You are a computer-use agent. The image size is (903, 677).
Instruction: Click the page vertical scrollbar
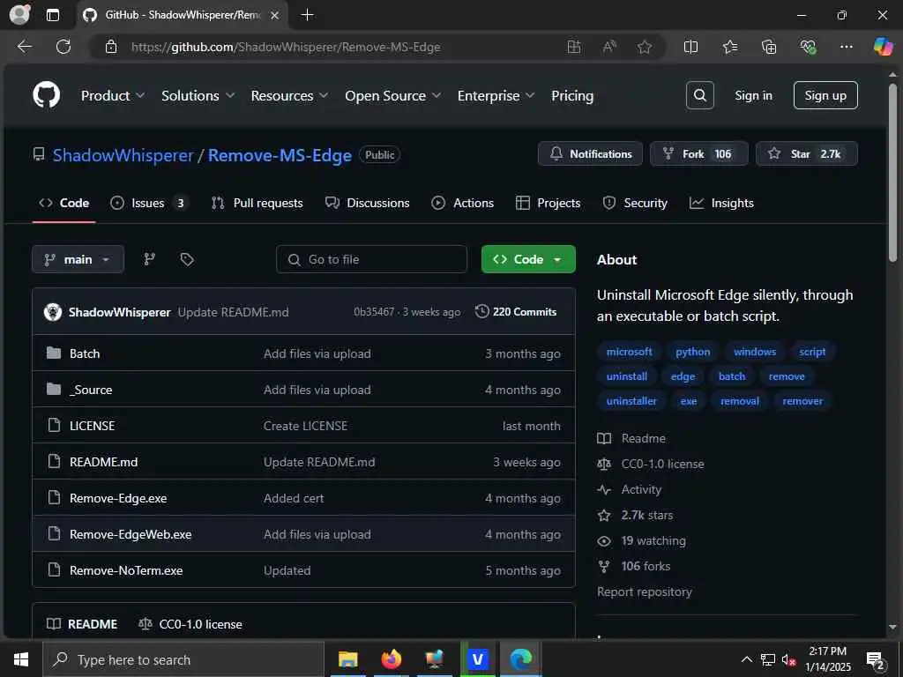(x=892, y=173)
